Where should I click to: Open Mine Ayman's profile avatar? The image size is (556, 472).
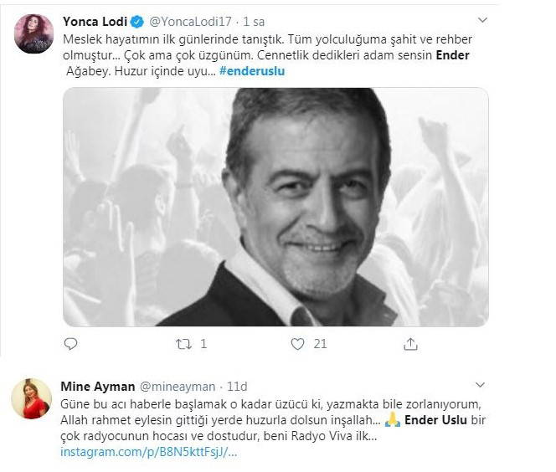tap(32, 398)
